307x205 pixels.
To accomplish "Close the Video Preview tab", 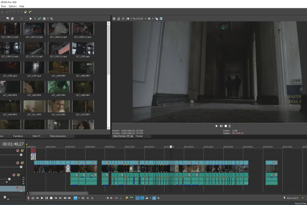I will coord(132,136).
